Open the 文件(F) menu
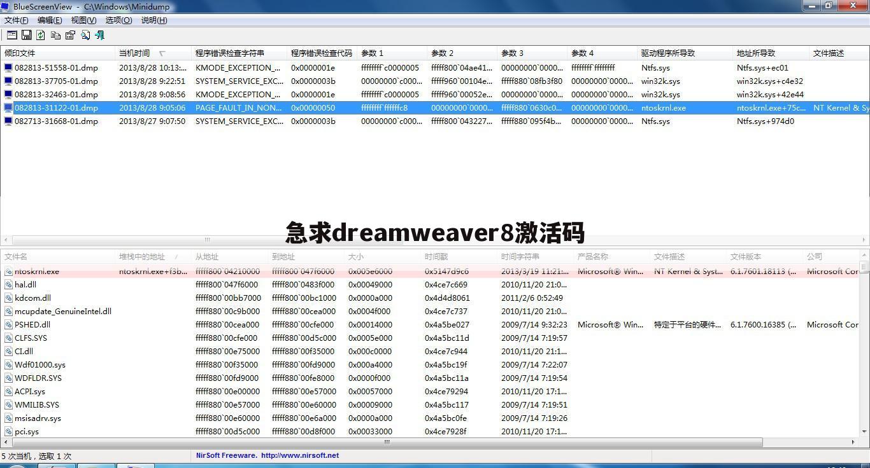This screenshot has height=468, width=870. coord(17,20)
